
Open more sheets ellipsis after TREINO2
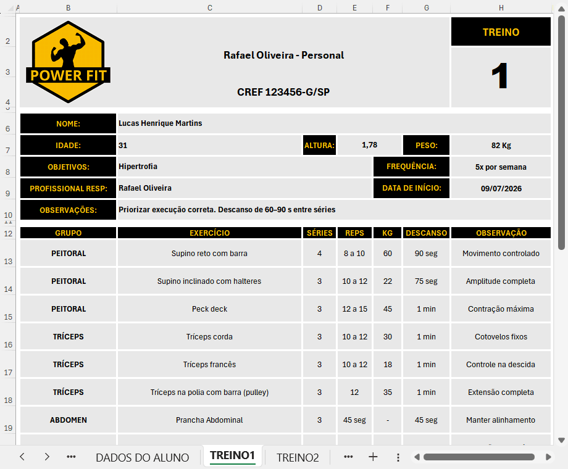348,457
